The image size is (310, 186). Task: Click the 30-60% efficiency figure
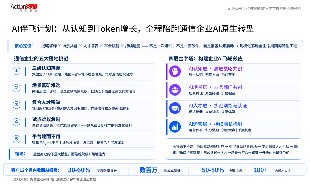(x=79, y=170)
